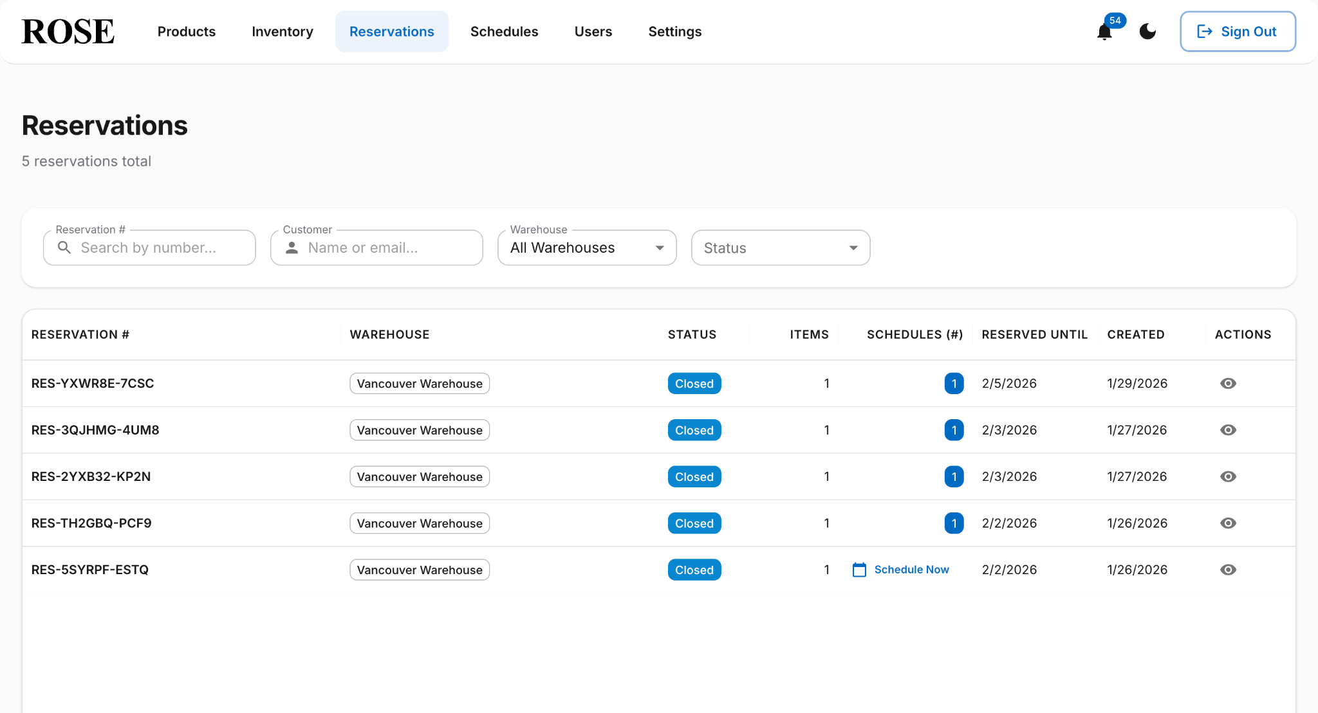1318x713 pixels.
Task: Click the Schedule Now link
Action: coord(911,570)
